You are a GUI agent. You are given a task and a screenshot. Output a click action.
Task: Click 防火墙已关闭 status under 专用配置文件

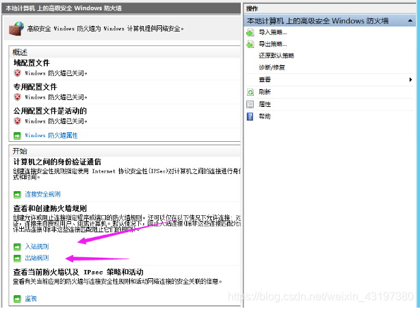click(x=56, y=97)
